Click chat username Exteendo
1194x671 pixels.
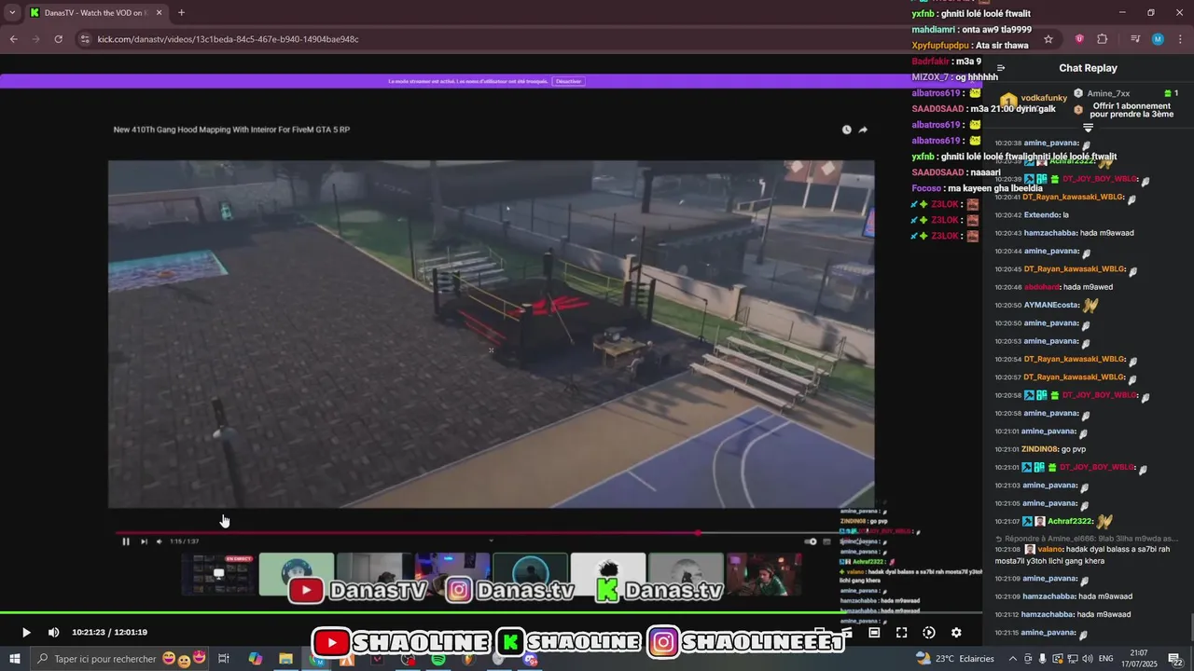1042,215
